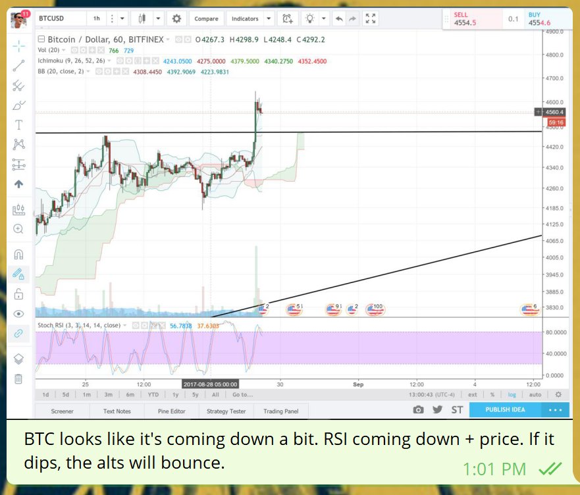Expand the lightbulb ideas dropdown arrow
Screen dimensions: 580x495
[x=324, y=18]
